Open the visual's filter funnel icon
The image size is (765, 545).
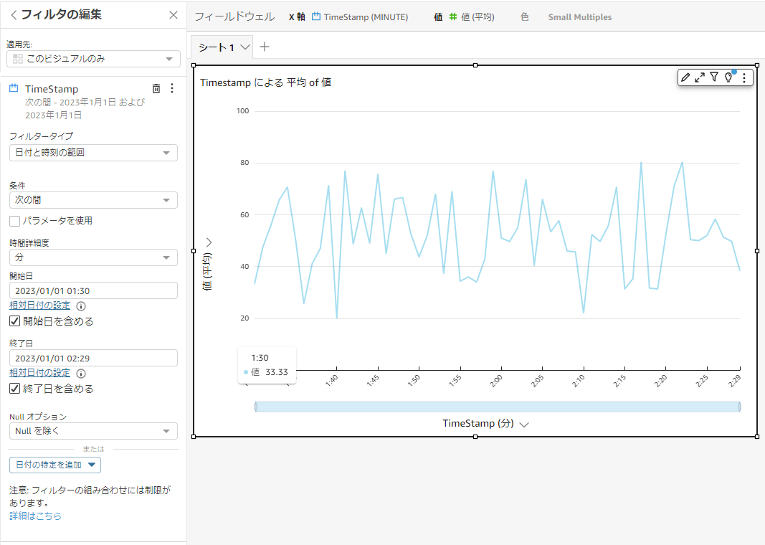click(714, 77)
